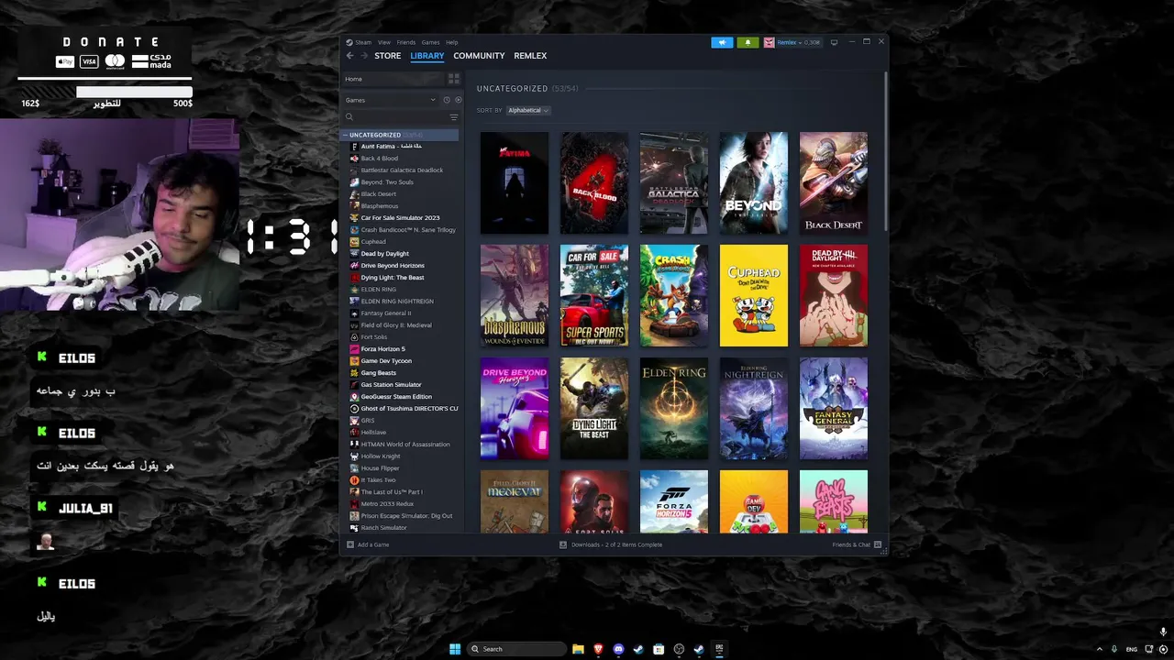Switch to the STORE tab
This screenshot has width=1174, height=660.
click(x=387, y=56)
